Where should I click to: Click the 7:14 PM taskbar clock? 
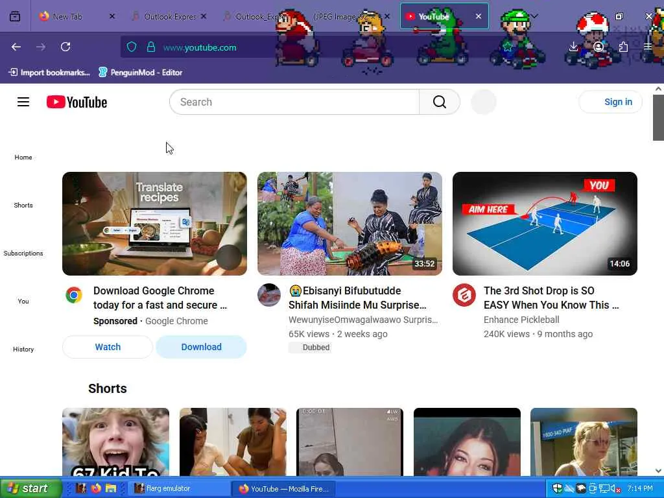point(640,488)
